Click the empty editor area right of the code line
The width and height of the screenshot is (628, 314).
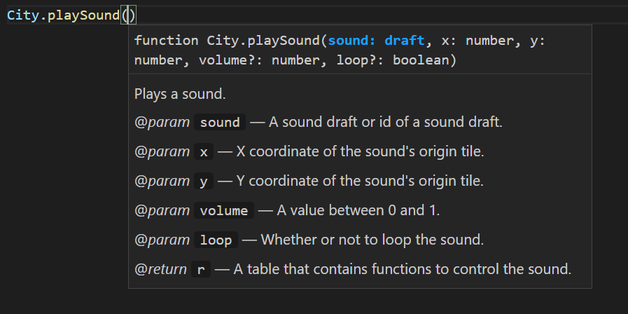click(380, 15)
